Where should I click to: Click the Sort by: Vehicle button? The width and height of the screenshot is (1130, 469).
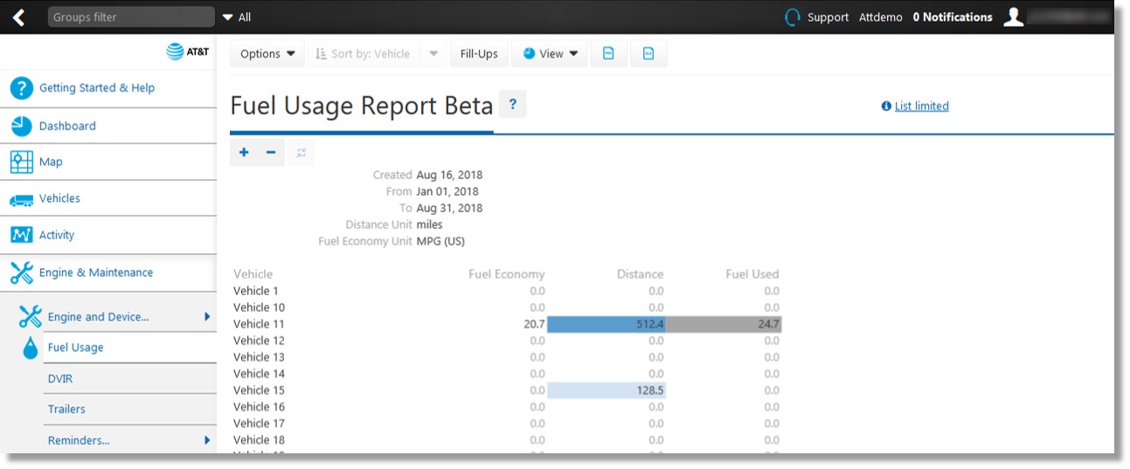(x=364, y=53)
